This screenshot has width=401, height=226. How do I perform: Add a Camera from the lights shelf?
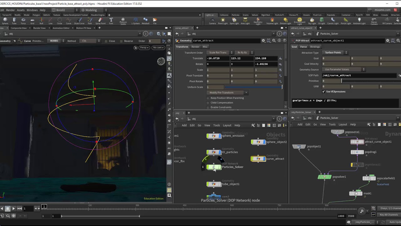pos(212,21)
